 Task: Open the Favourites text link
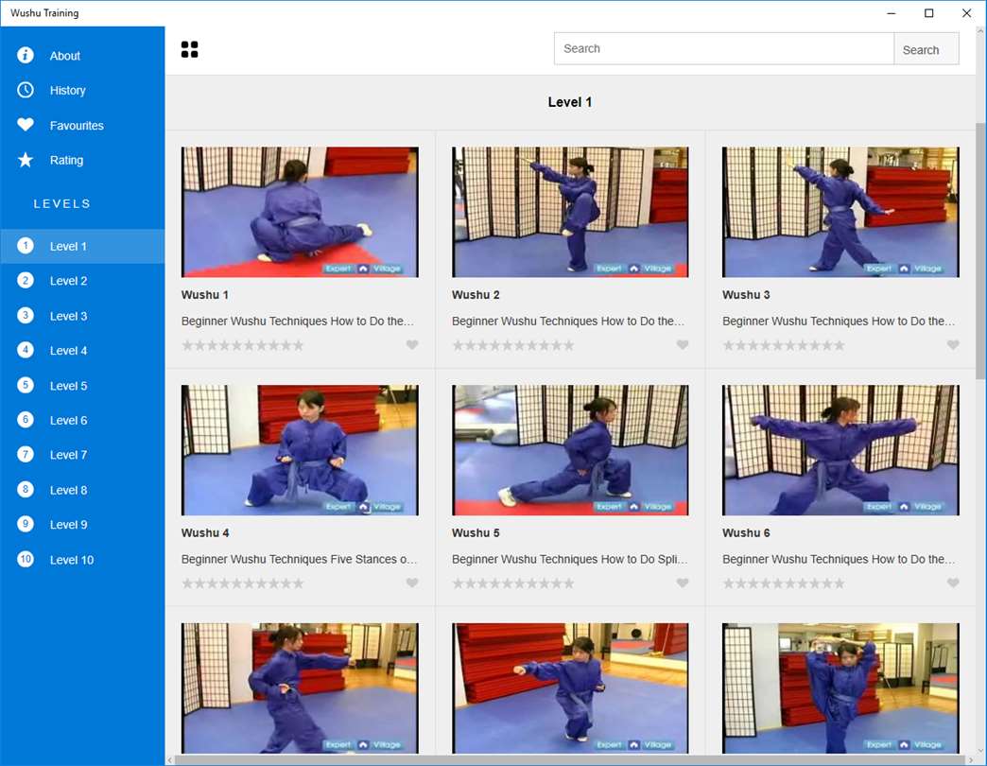click(77, 126)
